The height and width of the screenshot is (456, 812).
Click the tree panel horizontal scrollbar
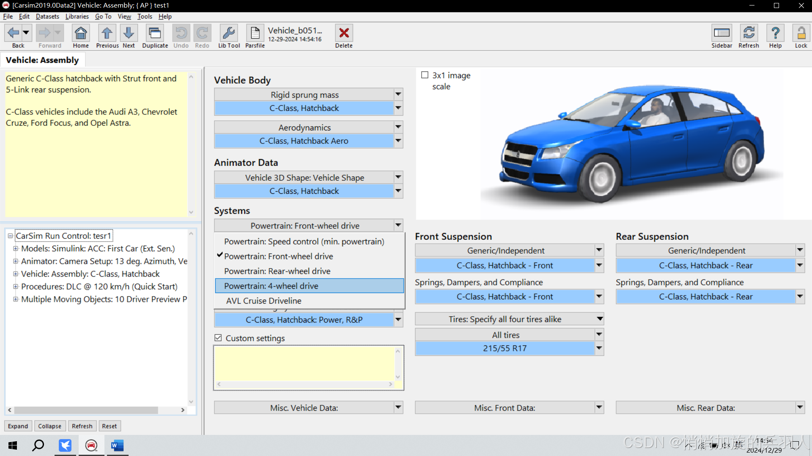(86, 410)
